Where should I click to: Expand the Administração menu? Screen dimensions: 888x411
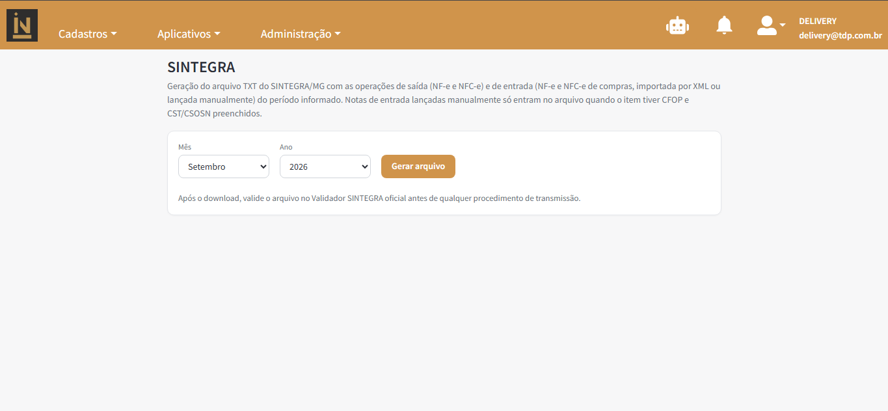coord(301,34)
